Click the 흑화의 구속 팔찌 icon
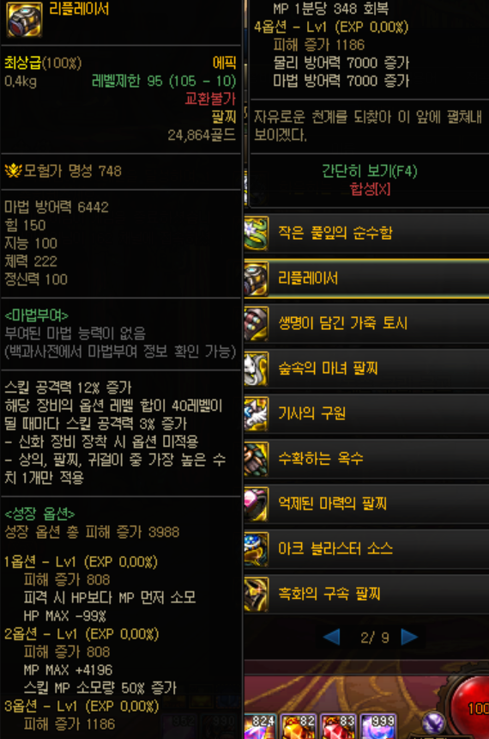Image resolution: width=489 pixels, height=739 pixels. click(257, 595)
